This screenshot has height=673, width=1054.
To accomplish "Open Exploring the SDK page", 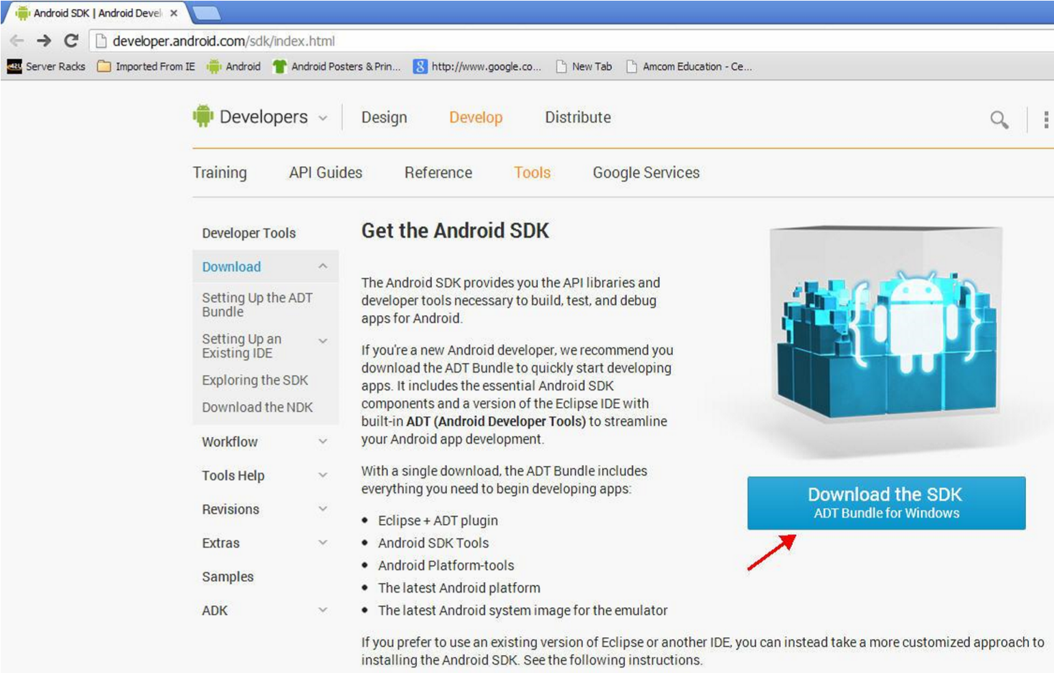I will click(x=255, y=380).
